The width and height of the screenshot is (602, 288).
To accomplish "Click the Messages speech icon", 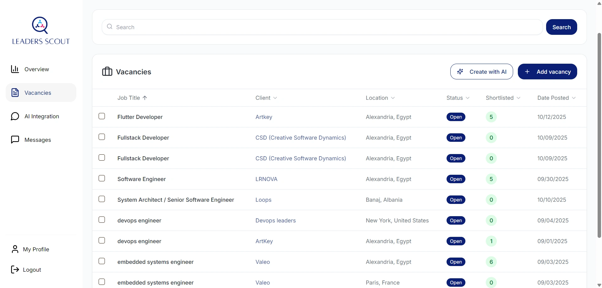I will coord(15,140).
